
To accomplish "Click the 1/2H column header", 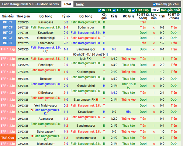I will [x=162, y=16].
